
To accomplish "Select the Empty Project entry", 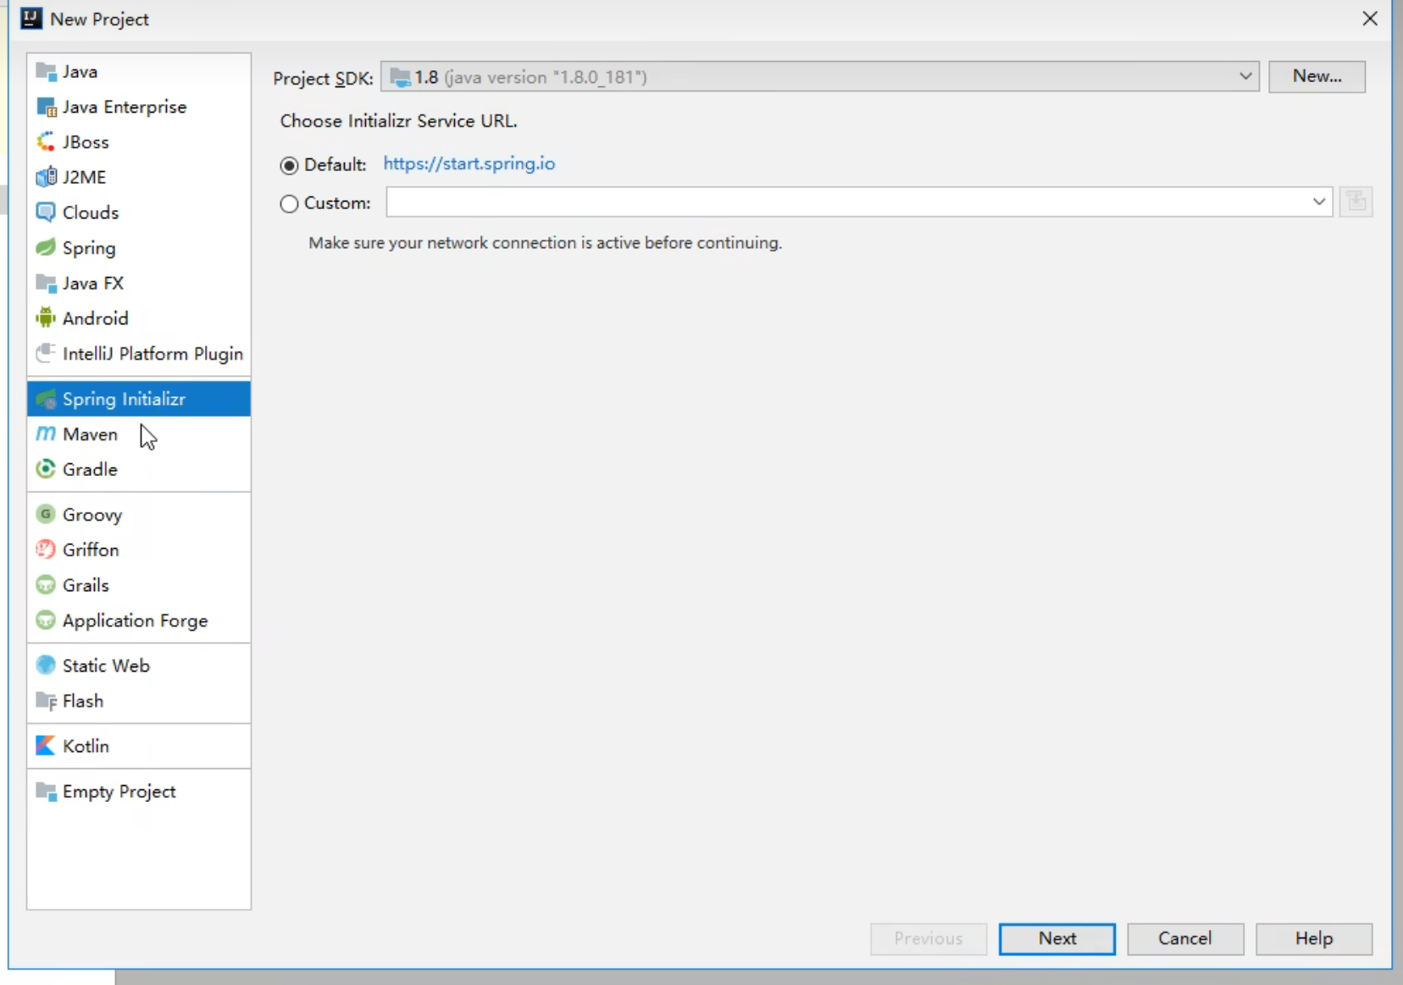I will tap(139, 792).
